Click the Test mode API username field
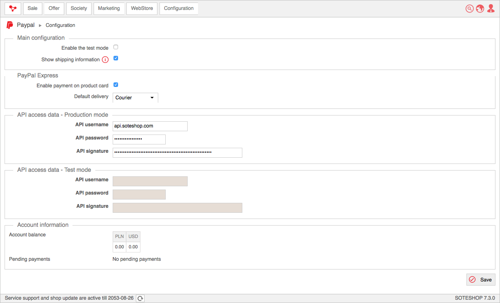The width and height of the screenshot is (500, 303). [150, 181]
